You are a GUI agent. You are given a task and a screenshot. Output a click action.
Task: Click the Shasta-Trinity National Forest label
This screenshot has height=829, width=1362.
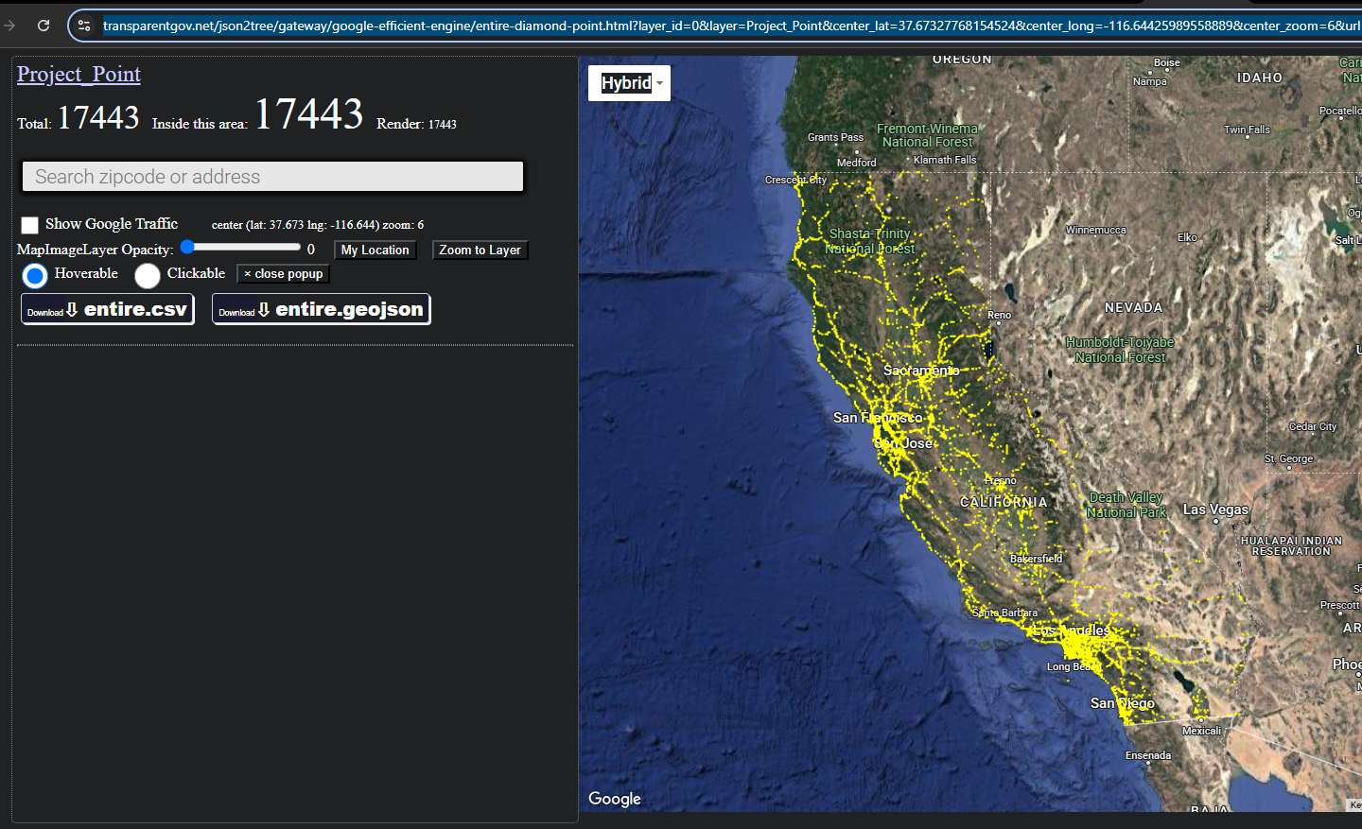click(x=870, y=241)
